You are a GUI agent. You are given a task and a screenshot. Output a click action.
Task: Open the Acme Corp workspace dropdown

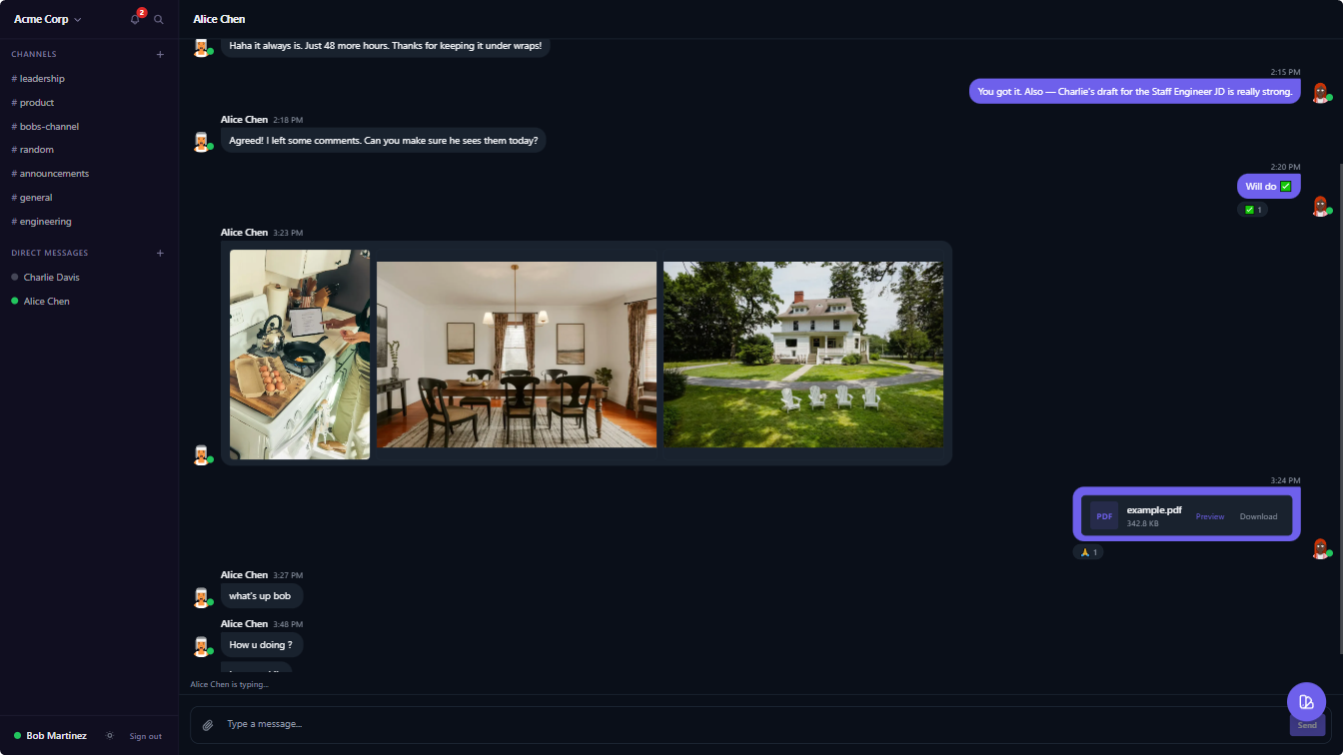(45, 19)
